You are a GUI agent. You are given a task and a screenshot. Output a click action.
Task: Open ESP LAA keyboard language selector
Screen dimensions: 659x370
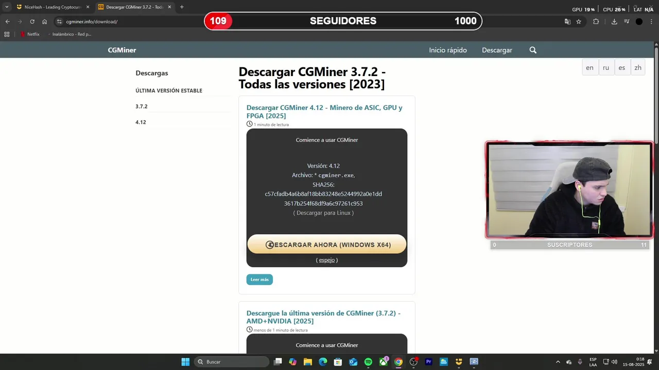coord(593,362)
